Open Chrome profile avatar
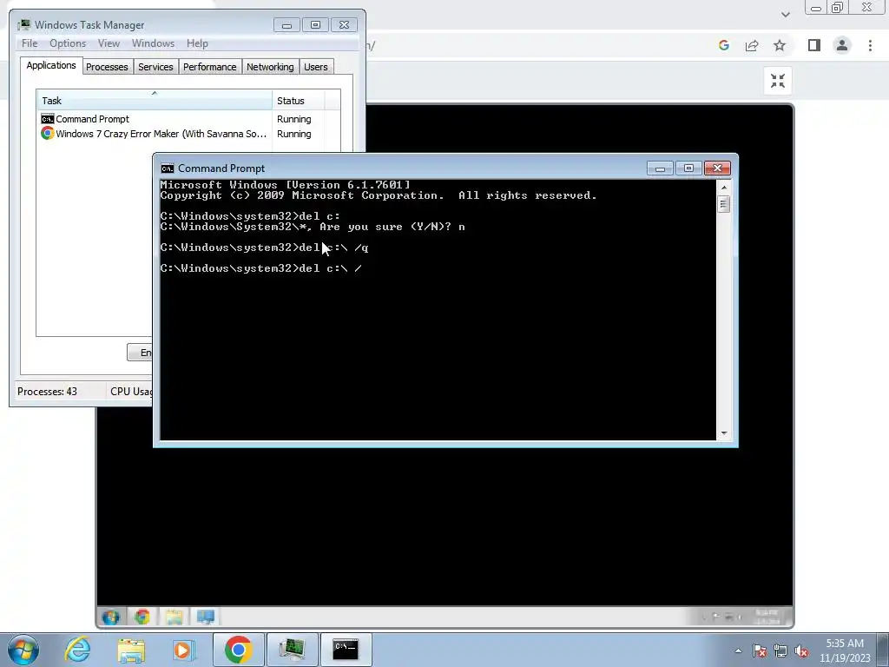This screenshot has height=667, width=889. (x=842, y=45)
